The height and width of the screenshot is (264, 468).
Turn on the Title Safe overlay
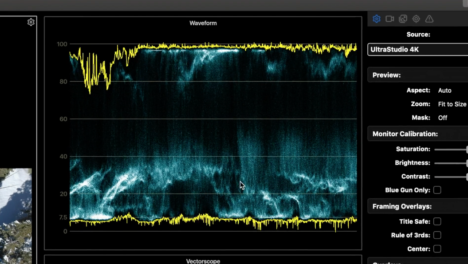437,221
